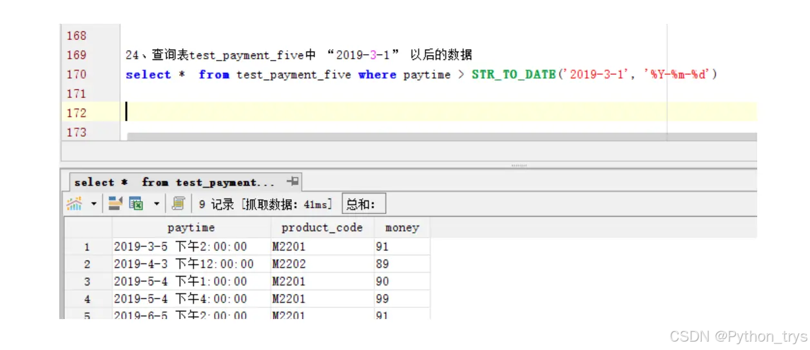This screenshot has width=810, height=350.
Task: Click the '%Y-%m-%d' format string
Action: [x=677, y=74]
